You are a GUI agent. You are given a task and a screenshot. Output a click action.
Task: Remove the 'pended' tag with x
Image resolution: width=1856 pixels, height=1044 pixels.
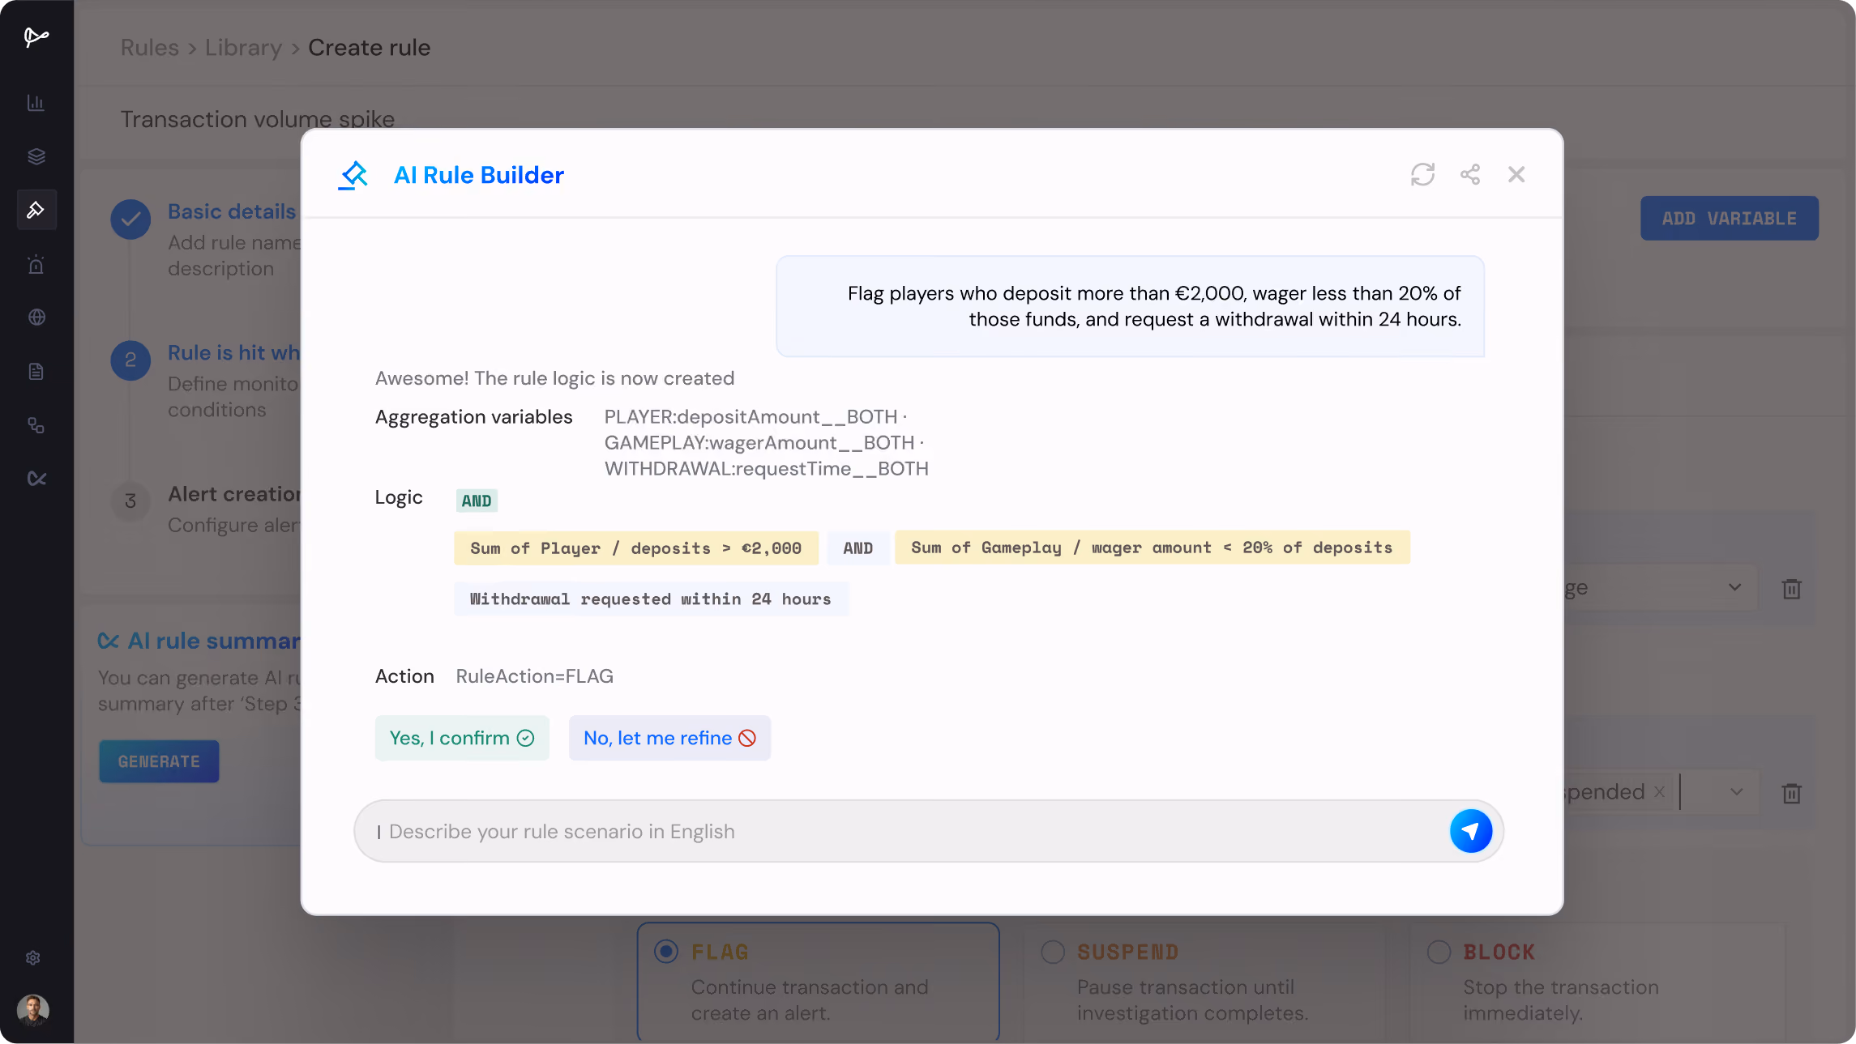click(1659, 791)
